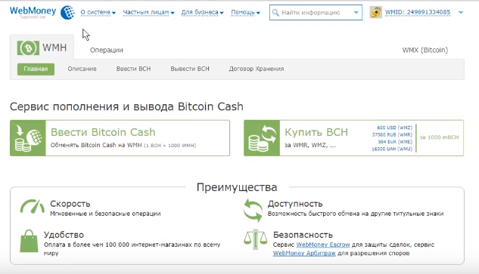Click the '504 EUR (WME)' rate
This screenshot has width=479, height=274.
click(395, 142)
